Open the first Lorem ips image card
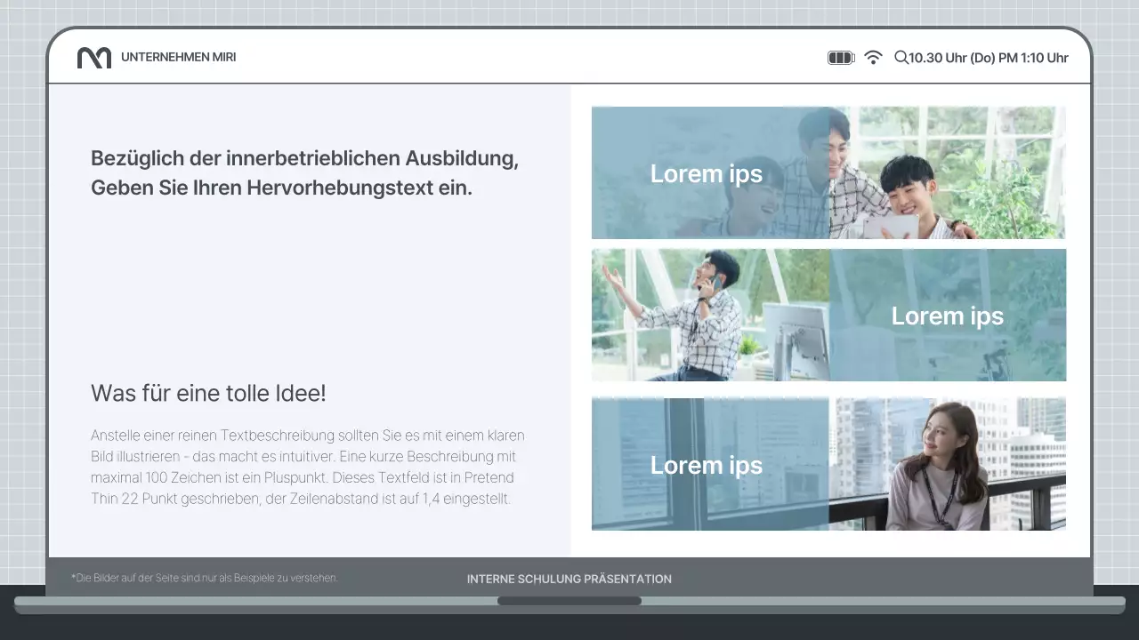 tap(828, 172)
